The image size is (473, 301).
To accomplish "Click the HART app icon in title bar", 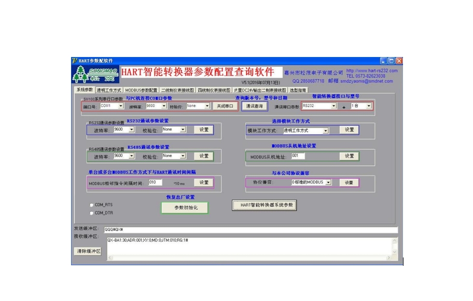I will point(75,61).
